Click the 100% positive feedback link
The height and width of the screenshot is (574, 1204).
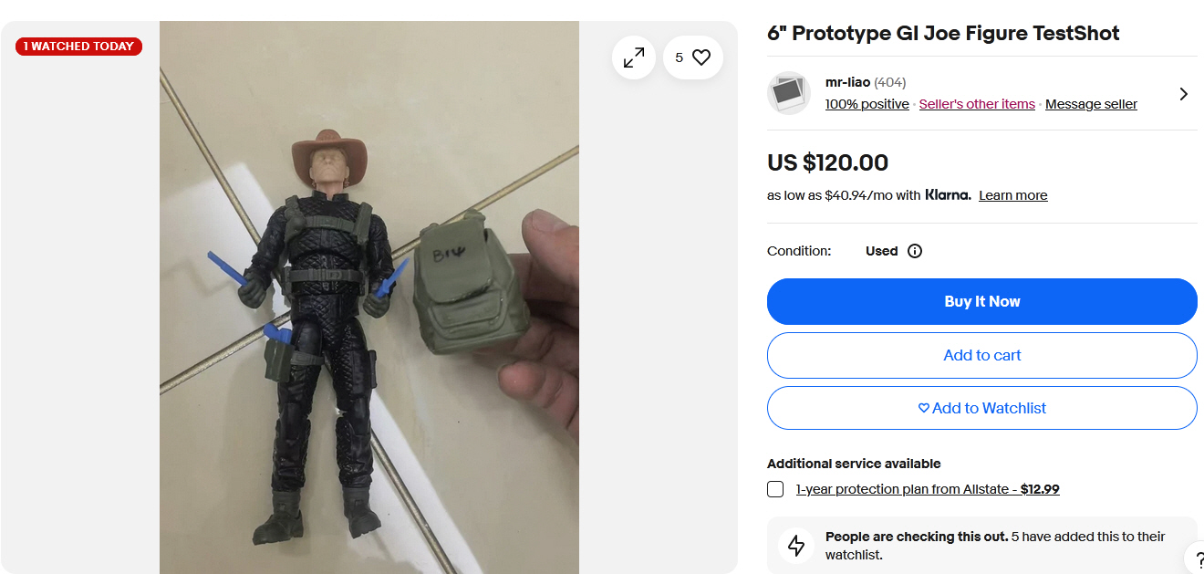pos(867,104)
